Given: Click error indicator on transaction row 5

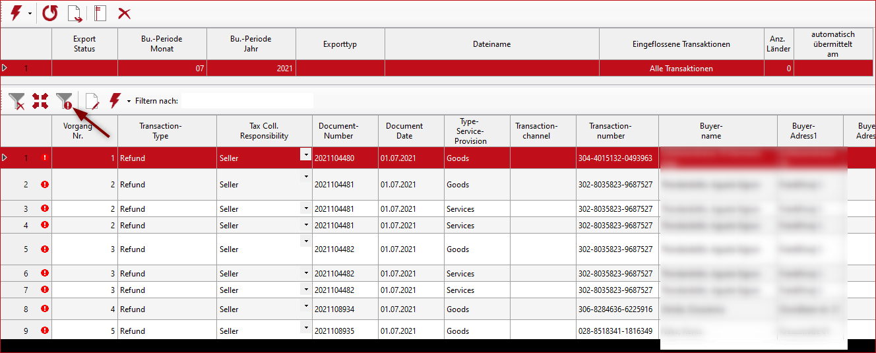Looking at the screenshot, I should tap(45, 249).
